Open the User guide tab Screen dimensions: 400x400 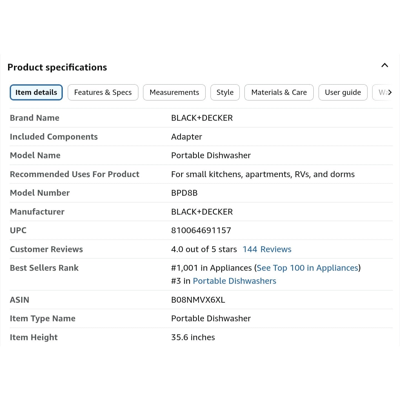(343, 92)
